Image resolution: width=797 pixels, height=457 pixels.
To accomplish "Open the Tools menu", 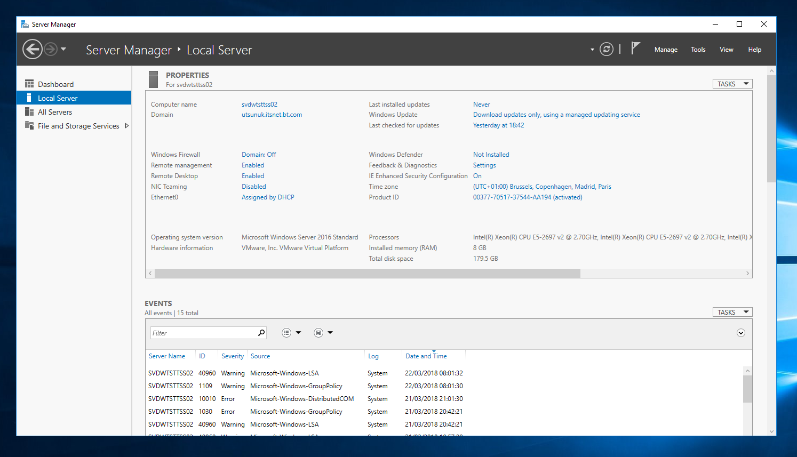I will coord(698,50).
